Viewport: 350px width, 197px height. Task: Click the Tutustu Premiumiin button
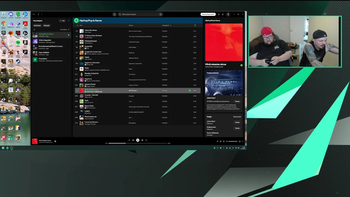point(208,14)
